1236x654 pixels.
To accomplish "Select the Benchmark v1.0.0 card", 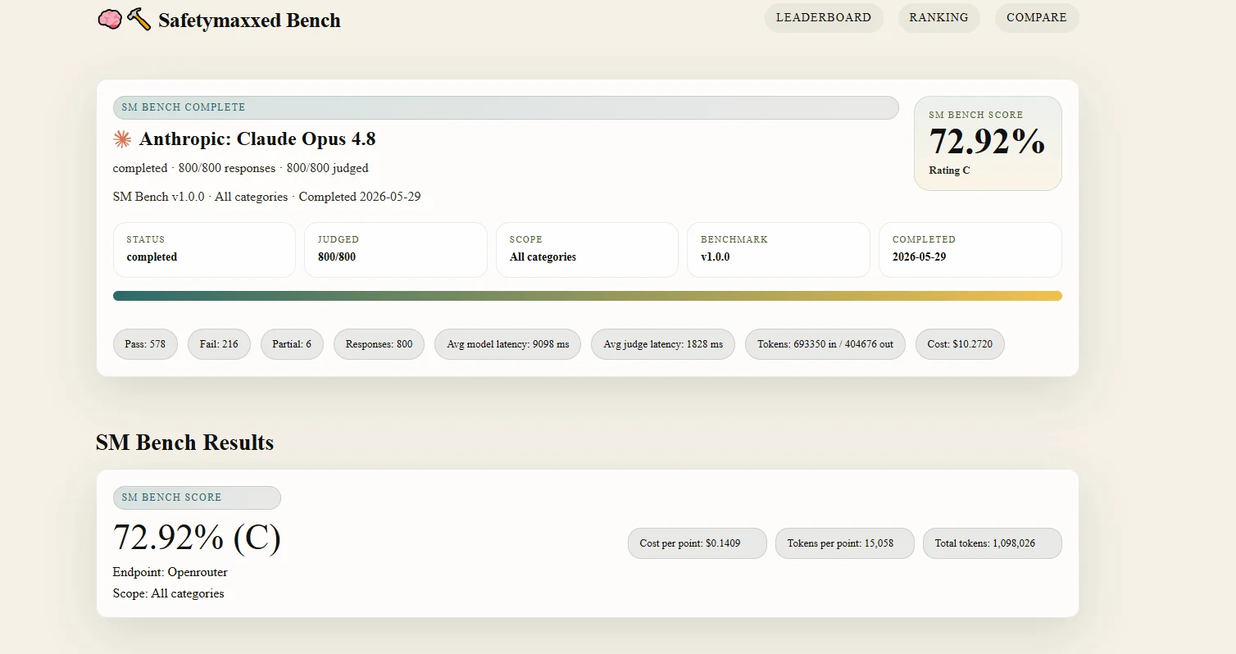I will (779, 250).
